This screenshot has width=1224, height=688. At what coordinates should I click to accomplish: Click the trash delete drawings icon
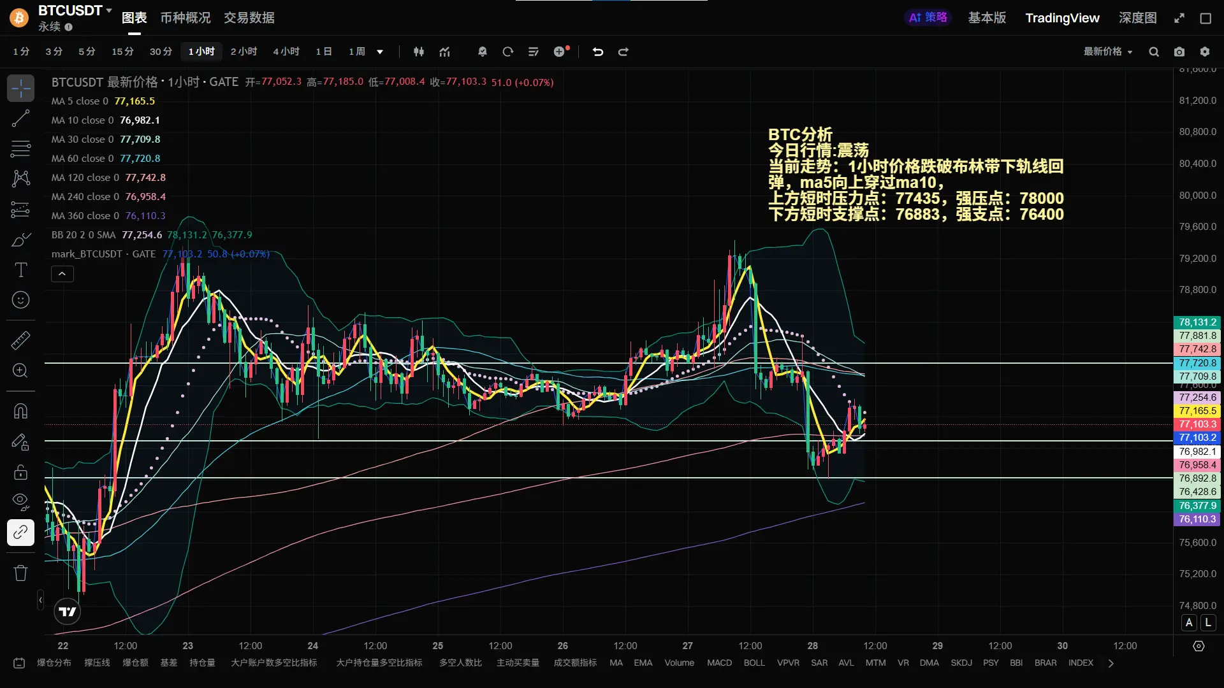coord(20,573)
